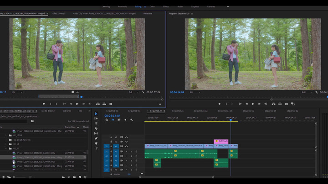Viewport: 328px width, 184px height.
Task: Select the Pen tool
Action: (96, 138)
